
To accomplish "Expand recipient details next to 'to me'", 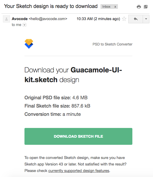I will coord(24,25).
